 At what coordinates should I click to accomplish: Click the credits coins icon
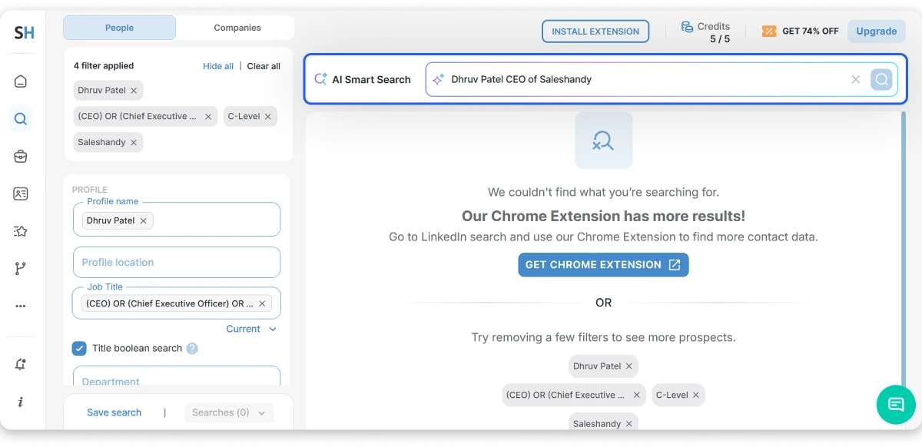point(687,27)
